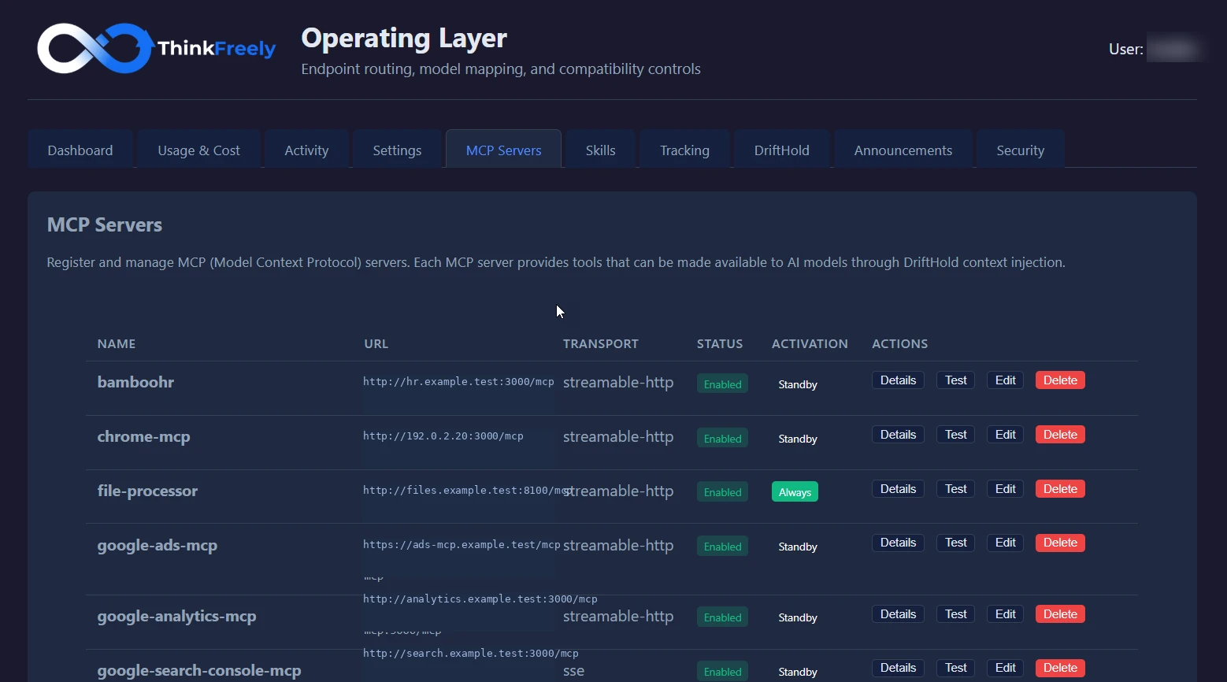Edit the bamboohr server

[1006, 380]
